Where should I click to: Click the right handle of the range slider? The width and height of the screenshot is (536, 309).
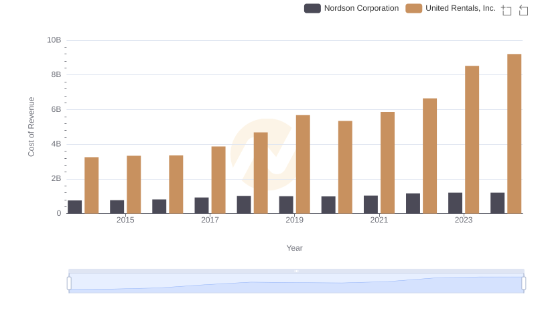click(523, 284)
